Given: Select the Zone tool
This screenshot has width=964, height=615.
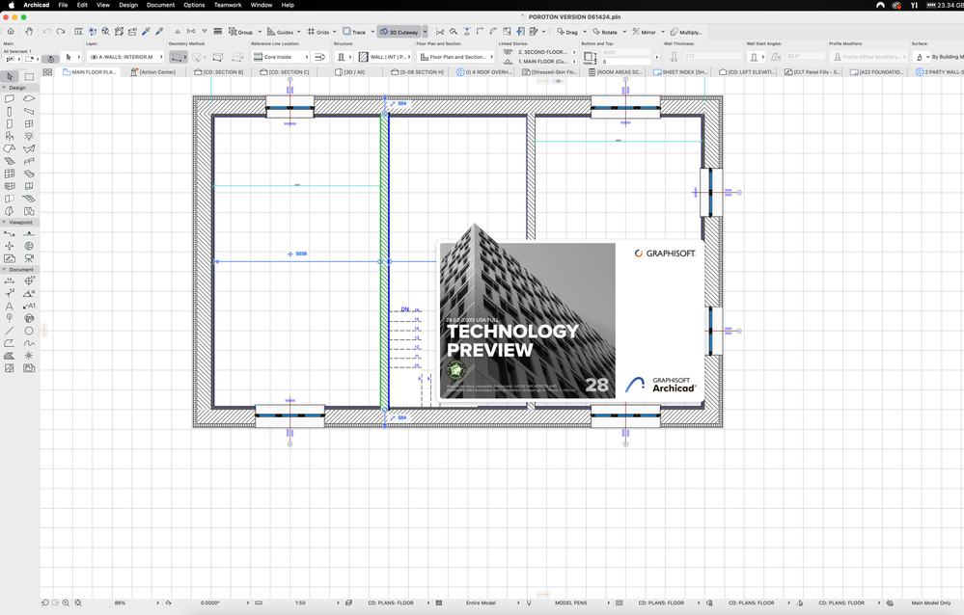Looking at the screenshot, I should pos(29,211).
